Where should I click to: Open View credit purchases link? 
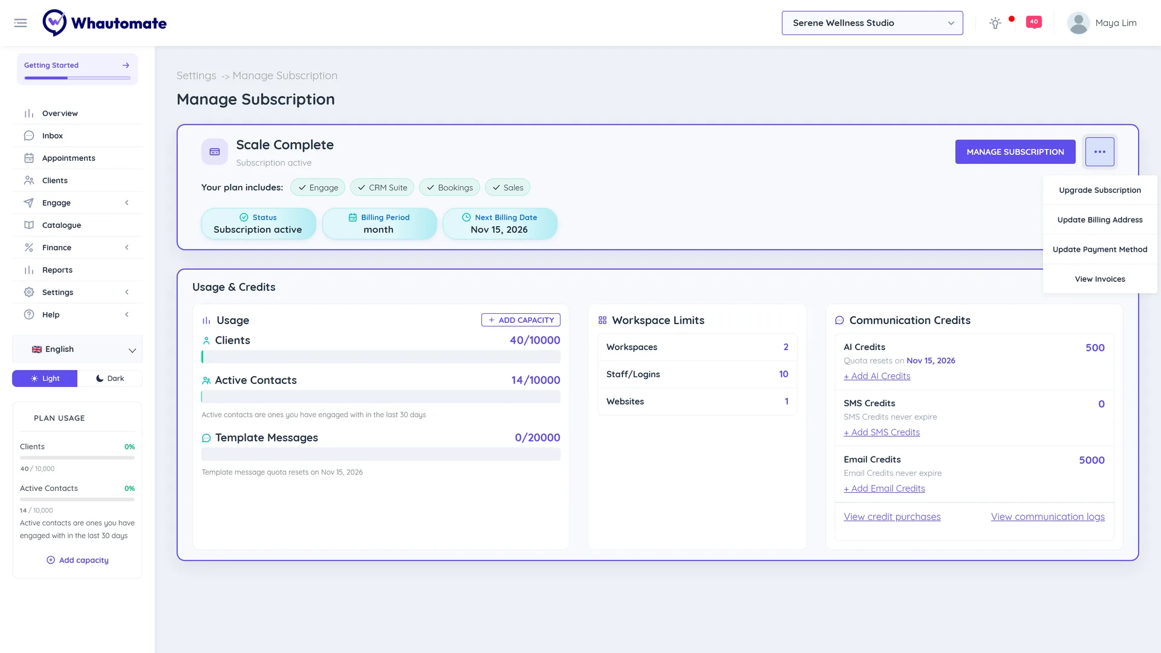click(892, 517)
